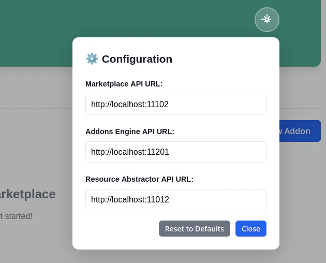Click the gear icon beside the Configuration title

[x=92, y=59]
